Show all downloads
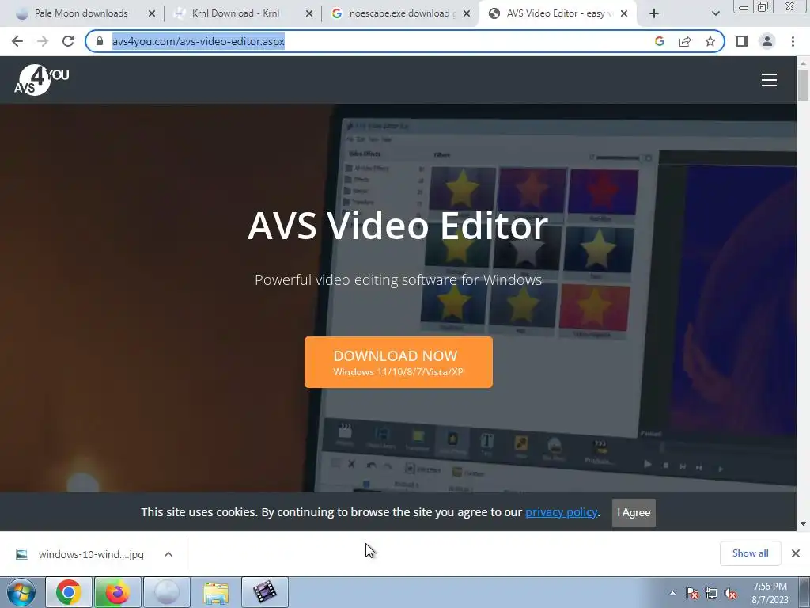Screen dimensions: 810x608 coord(750,553)
